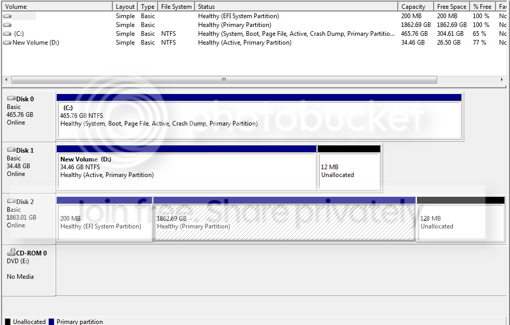510x325 pixels.
Task: Click the (C:) row 'NTFS' file system cell
Action: [x=168, y=33]
